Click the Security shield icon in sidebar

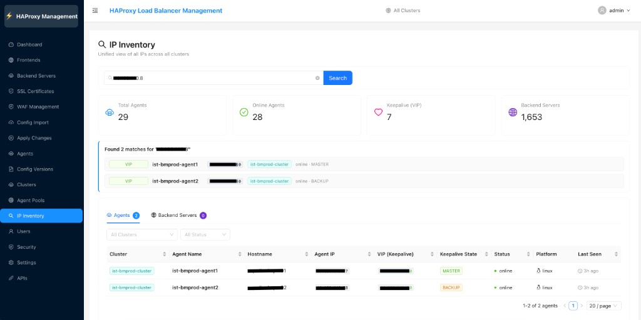coord(11,247)
